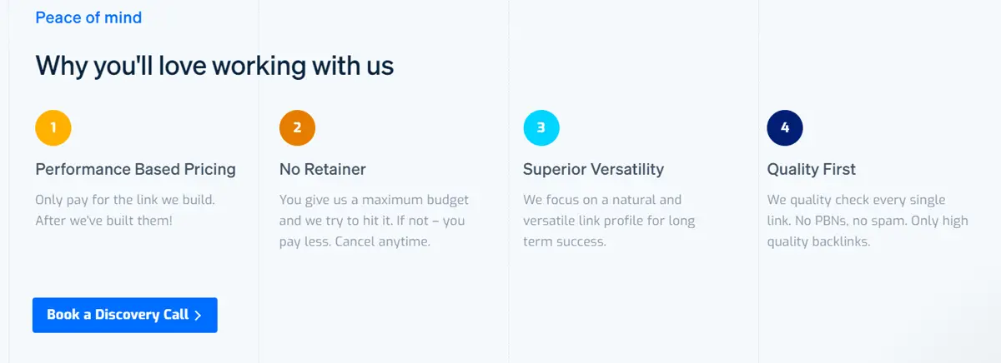1001x363 pixels.
Task: Select the Performance Based Pricing heading
Action: [136, 169]
